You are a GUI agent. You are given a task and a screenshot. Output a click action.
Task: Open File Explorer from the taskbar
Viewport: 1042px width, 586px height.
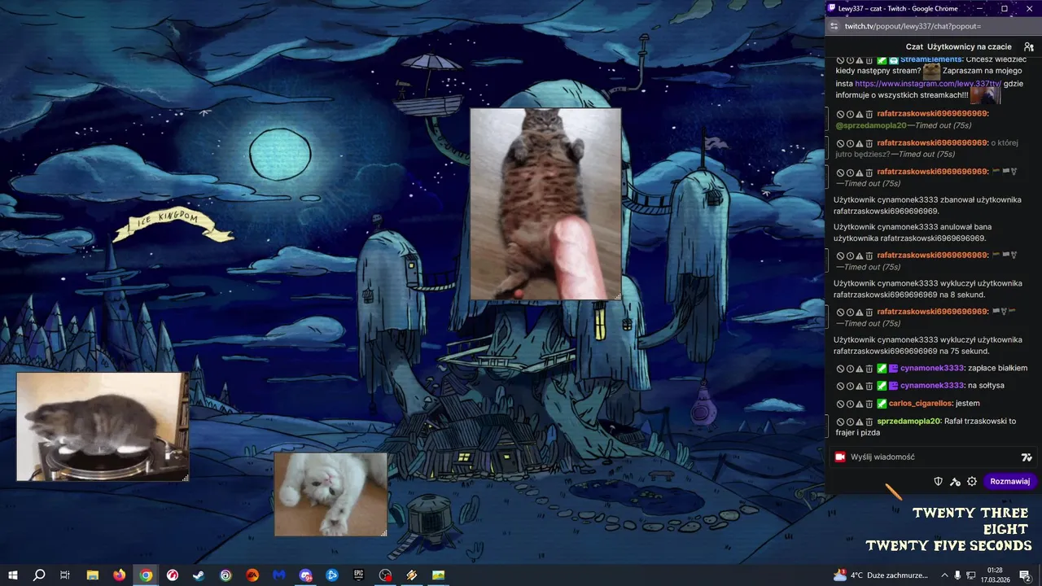coord(93,575)
